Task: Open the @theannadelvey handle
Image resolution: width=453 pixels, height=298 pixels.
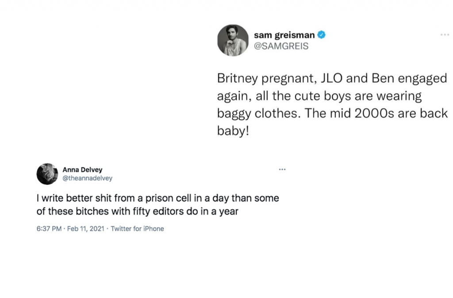Action: (x=88, y=178)
